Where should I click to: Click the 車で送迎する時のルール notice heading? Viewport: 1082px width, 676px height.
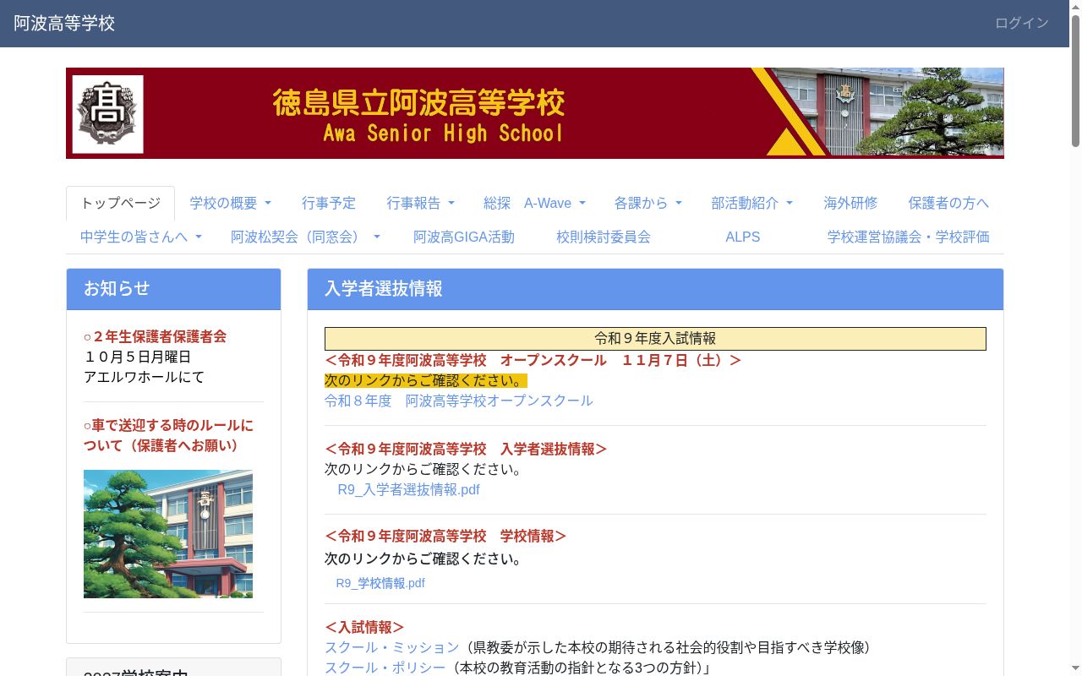coord(169,435)
